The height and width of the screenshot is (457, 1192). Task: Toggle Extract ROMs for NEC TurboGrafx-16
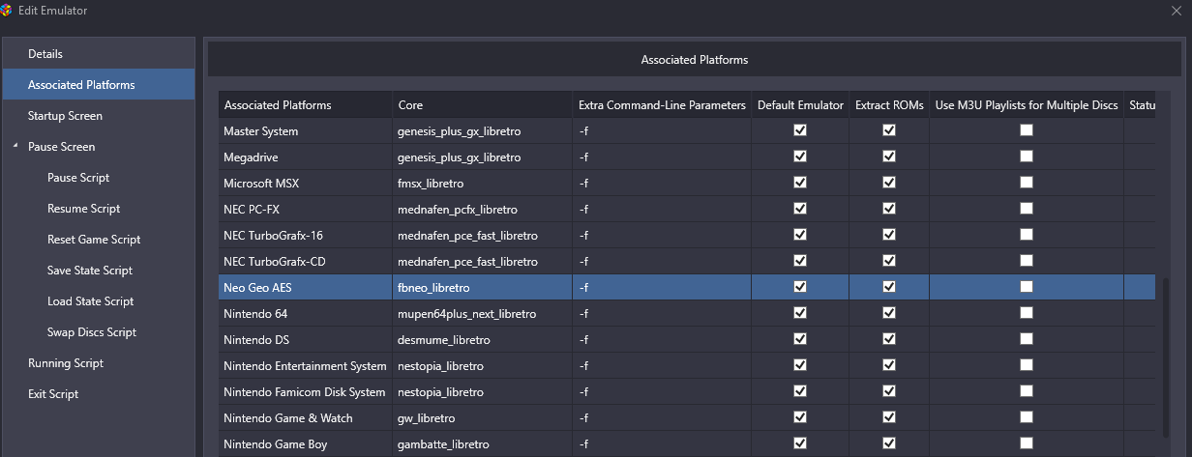tap(889, 235)
